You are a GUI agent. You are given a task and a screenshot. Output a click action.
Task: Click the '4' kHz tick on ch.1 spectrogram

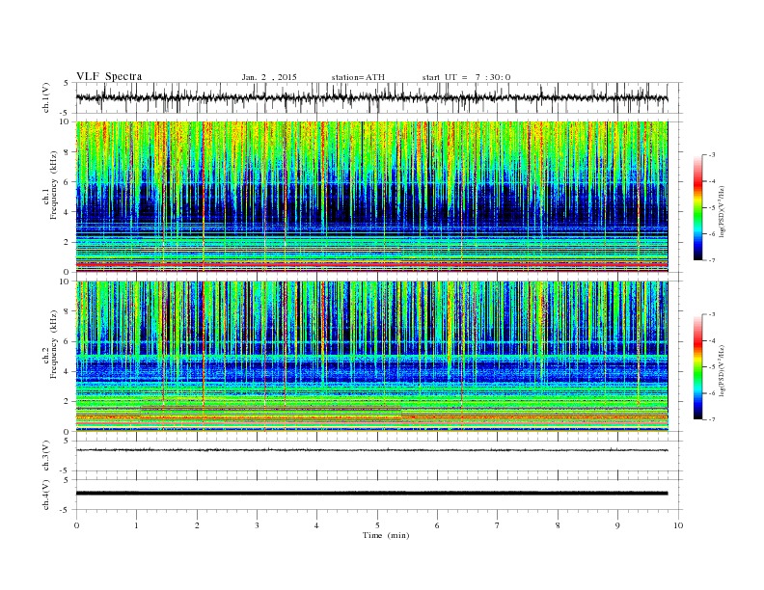click(x=68, y=212)
